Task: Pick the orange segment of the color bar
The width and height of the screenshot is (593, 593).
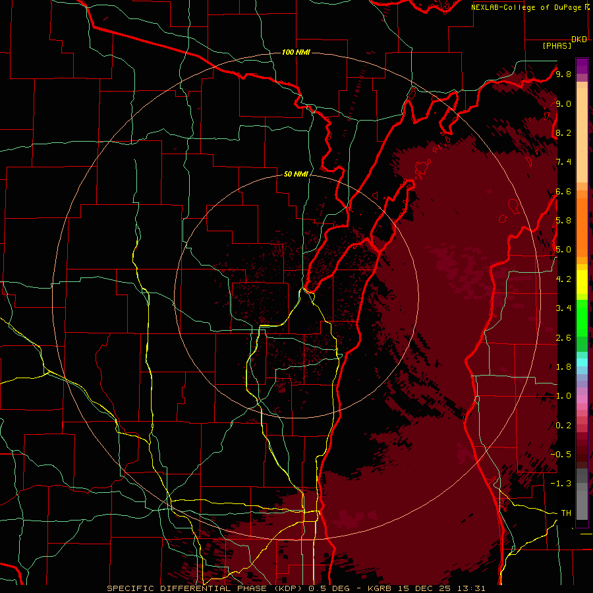Action: pos(582,227)
